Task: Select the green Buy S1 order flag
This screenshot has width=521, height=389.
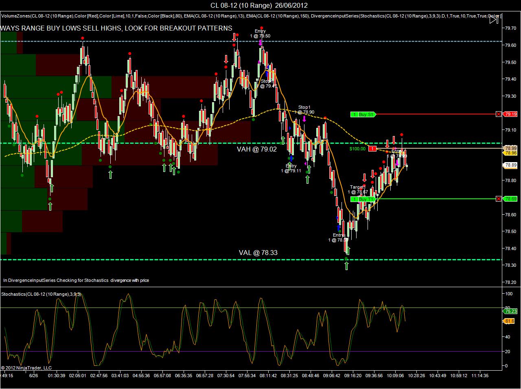Action: pos(363,114)
